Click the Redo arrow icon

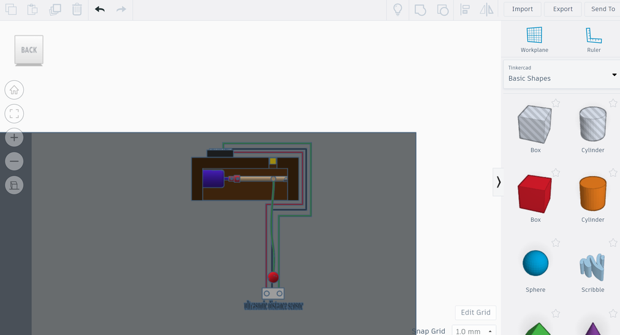[121, 9]
